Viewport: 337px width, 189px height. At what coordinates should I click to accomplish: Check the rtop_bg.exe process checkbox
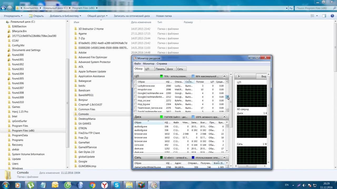coord(136,104)
